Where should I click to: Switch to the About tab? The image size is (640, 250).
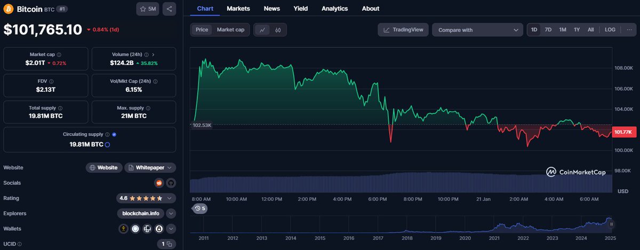coord(370,9)
